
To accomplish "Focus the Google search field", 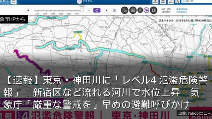I will [196, 1].
